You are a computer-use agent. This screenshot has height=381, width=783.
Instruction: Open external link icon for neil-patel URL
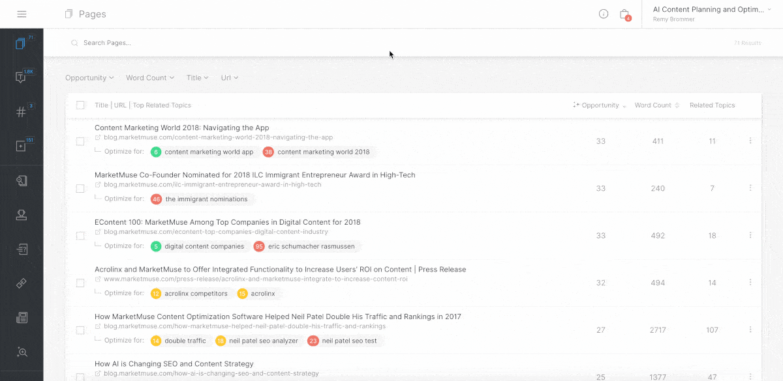pos(98,326)
